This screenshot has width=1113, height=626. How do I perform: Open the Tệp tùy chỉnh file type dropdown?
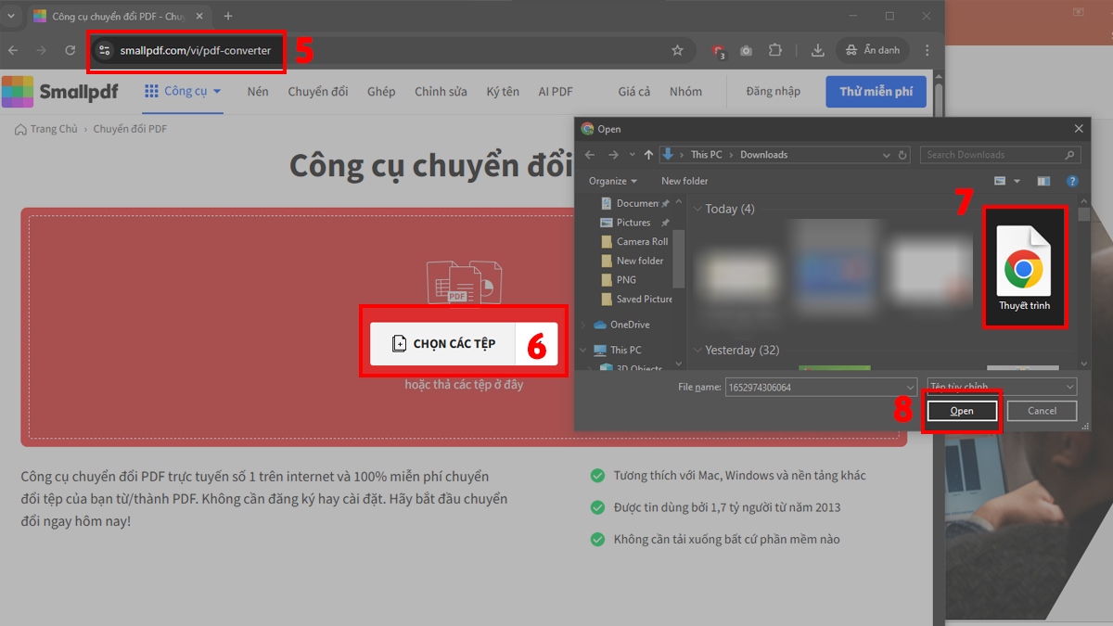click(x=1000, y=387)
